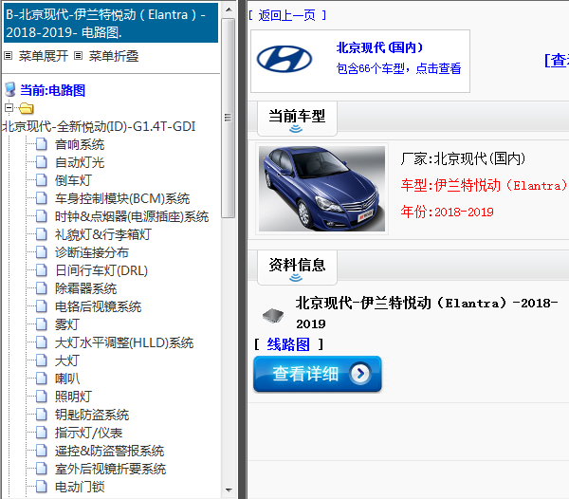Screen dimensions: 569x499
Task: Click document icon beside 电铬后视镜系统
Action: (42, 306)
